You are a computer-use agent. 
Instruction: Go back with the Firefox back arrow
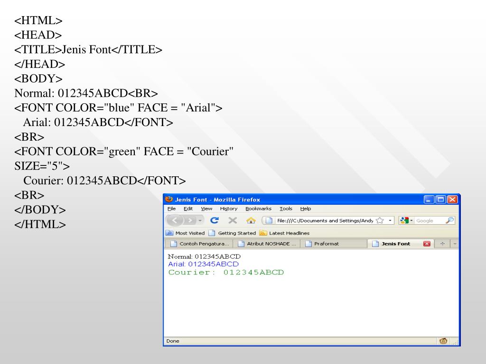pyautogui.click(x=175, y=220)
